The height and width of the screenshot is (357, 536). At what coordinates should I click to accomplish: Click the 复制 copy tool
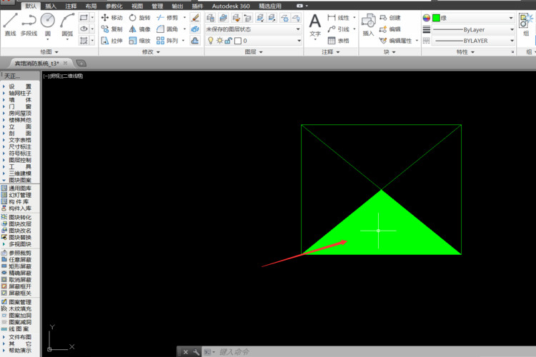pos(111,29)
